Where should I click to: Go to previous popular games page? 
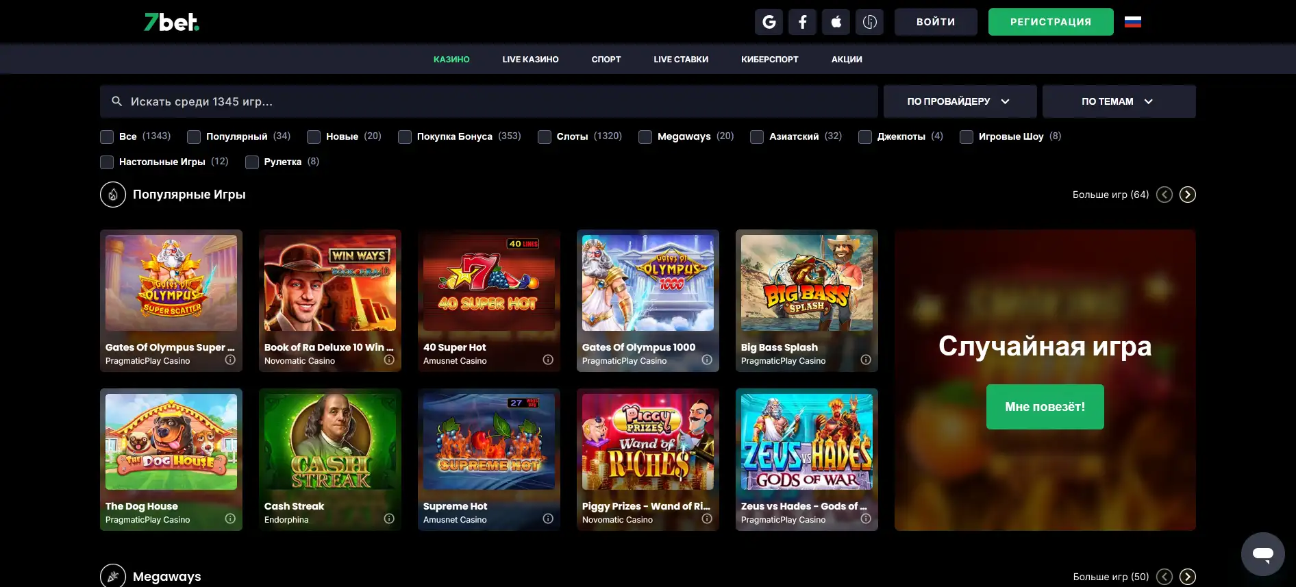(x=1164, y=195)
